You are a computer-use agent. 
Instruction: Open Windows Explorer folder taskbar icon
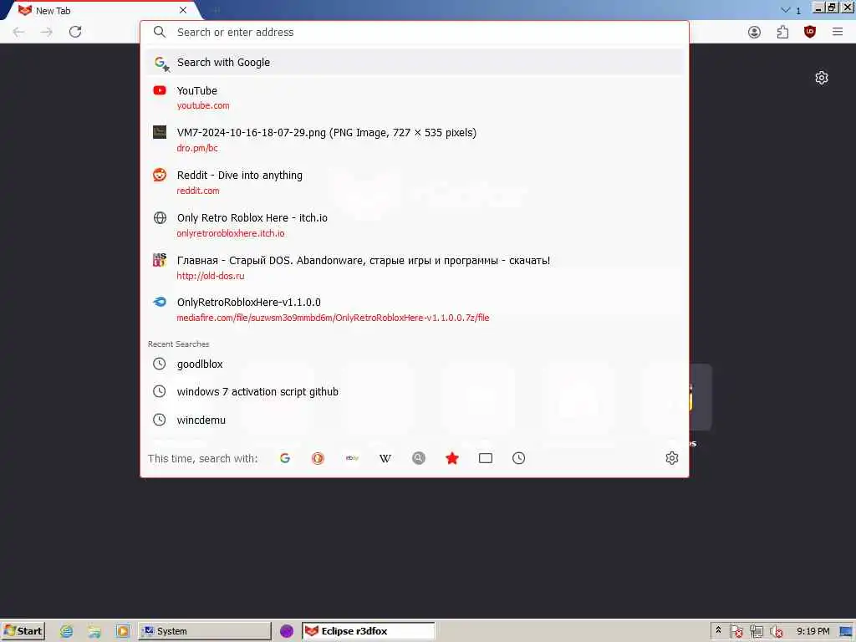point(94,631)
